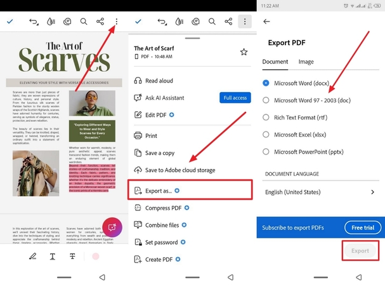
Task: Tap the Android back triangle under Export PDF screen
Action: 359,277
